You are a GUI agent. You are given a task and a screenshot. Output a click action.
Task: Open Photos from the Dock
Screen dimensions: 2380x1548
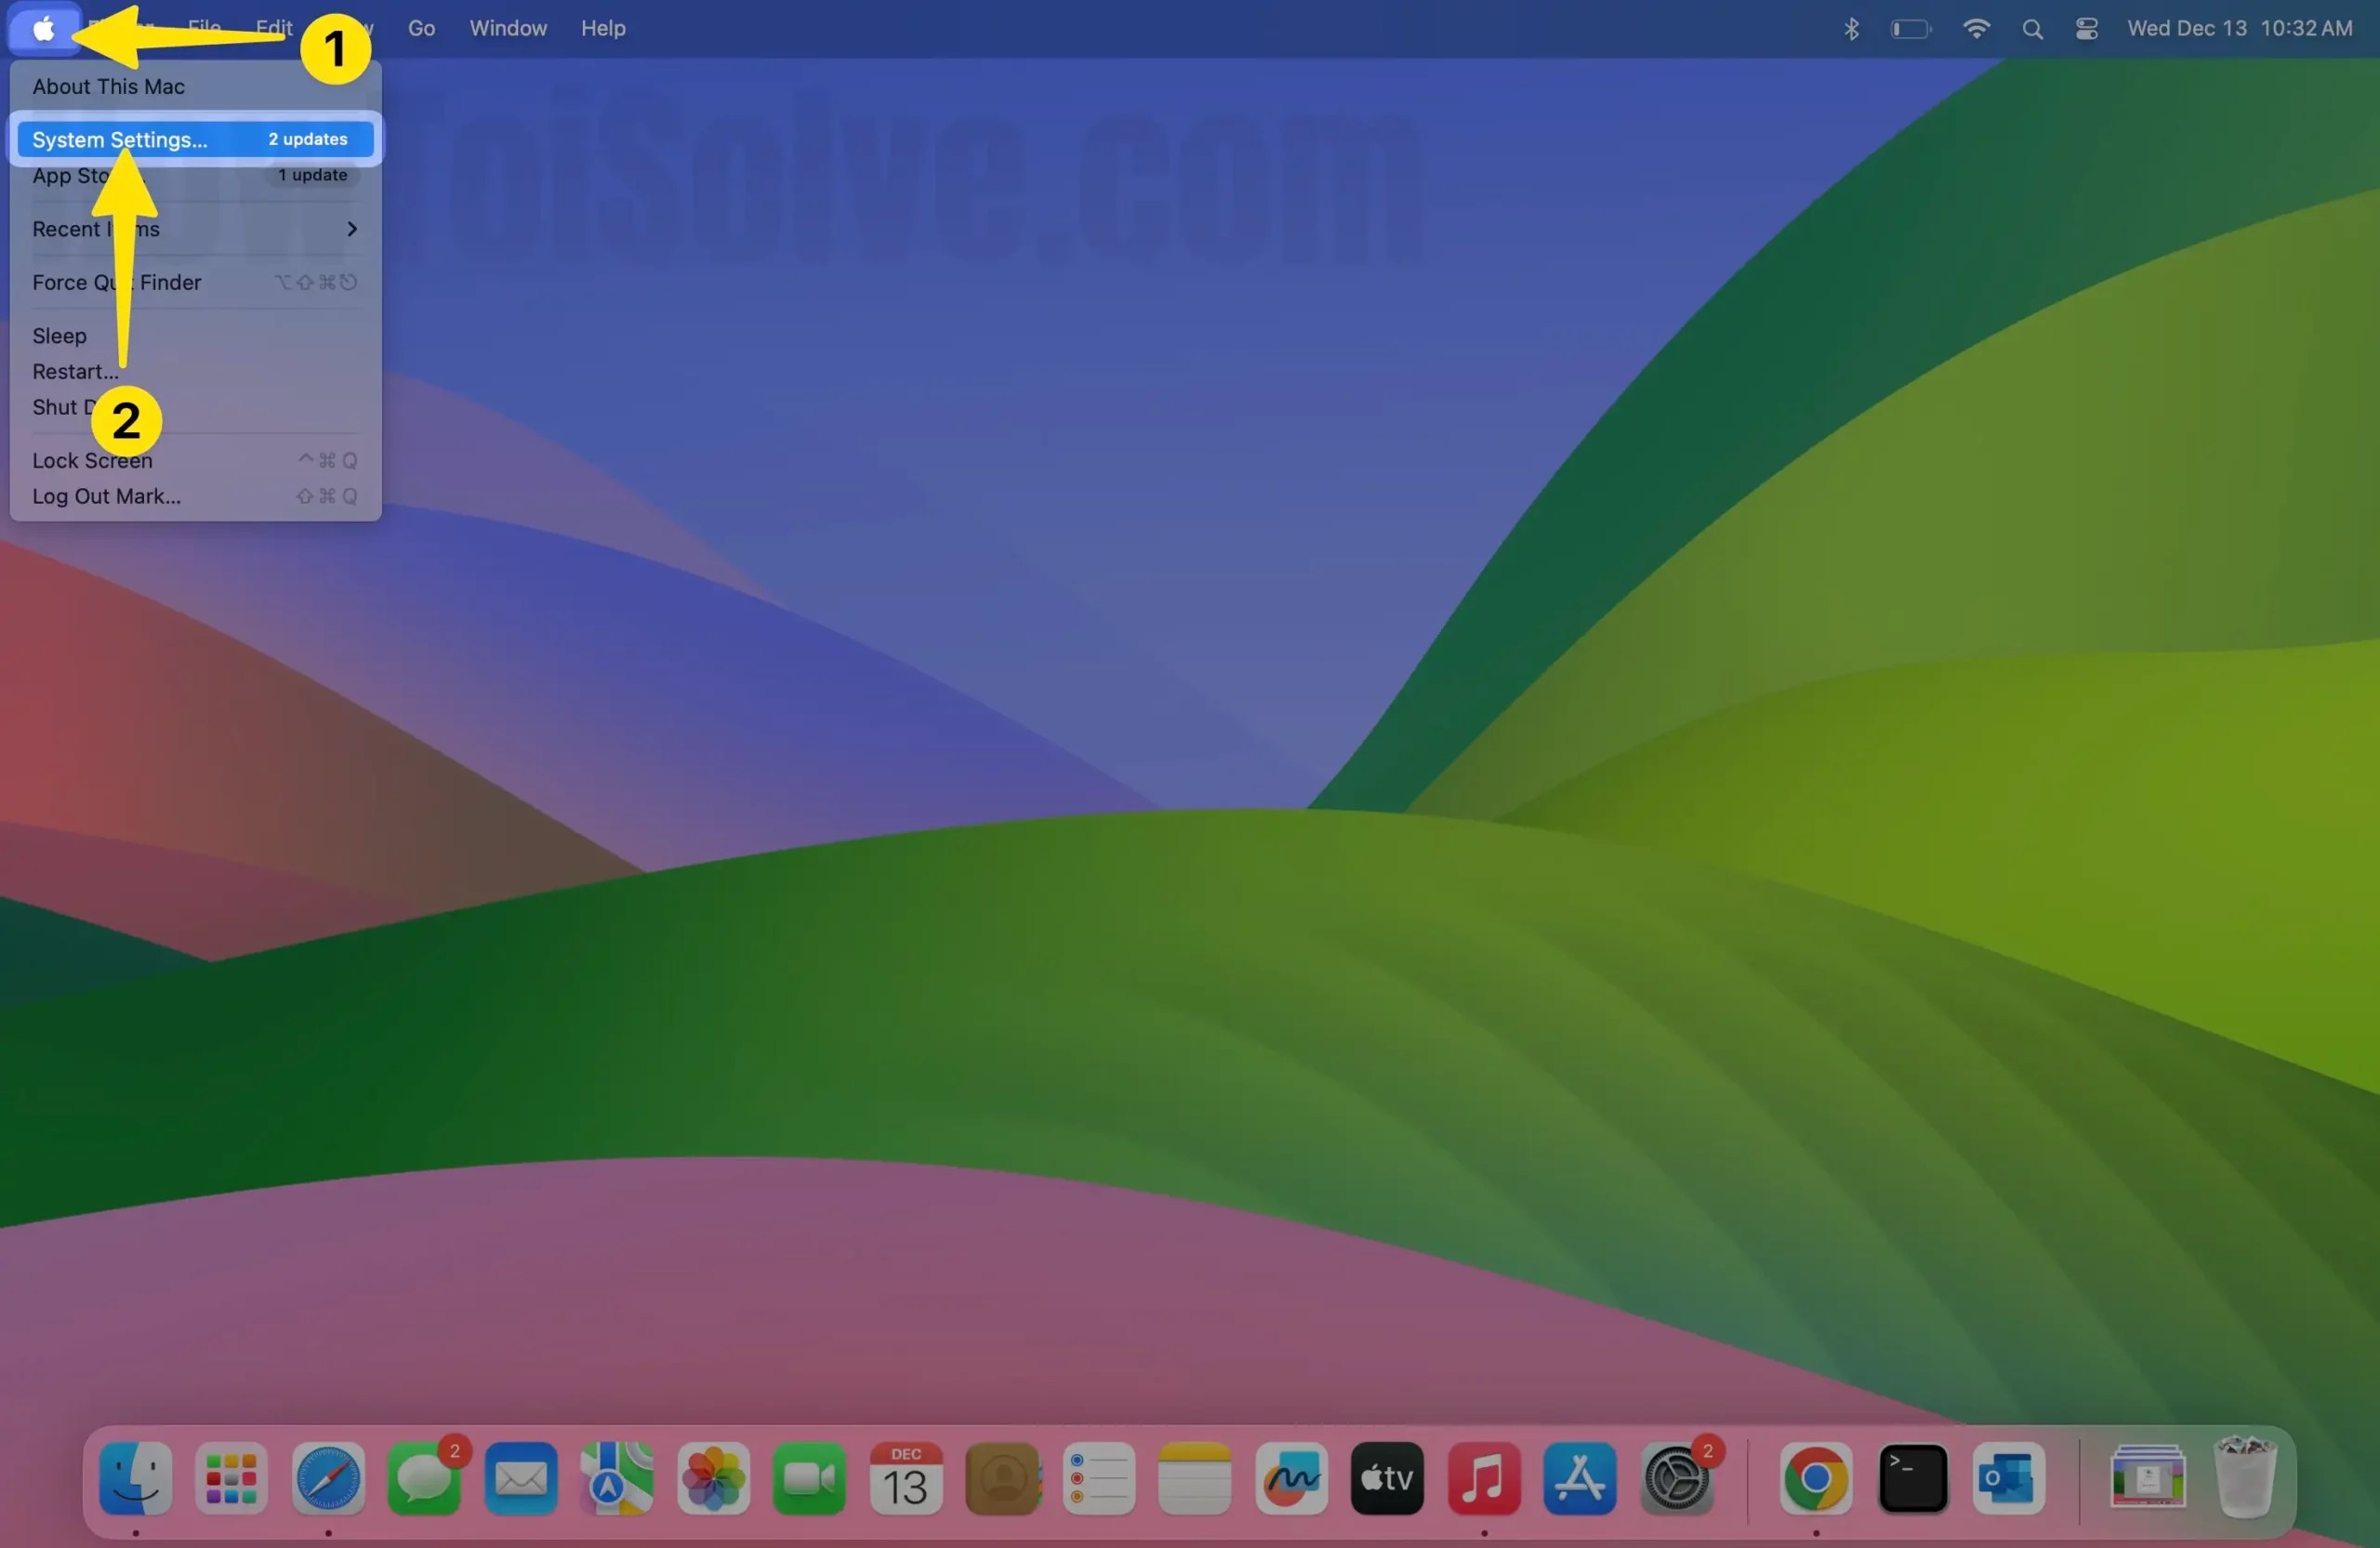(x=713, y=1481)
